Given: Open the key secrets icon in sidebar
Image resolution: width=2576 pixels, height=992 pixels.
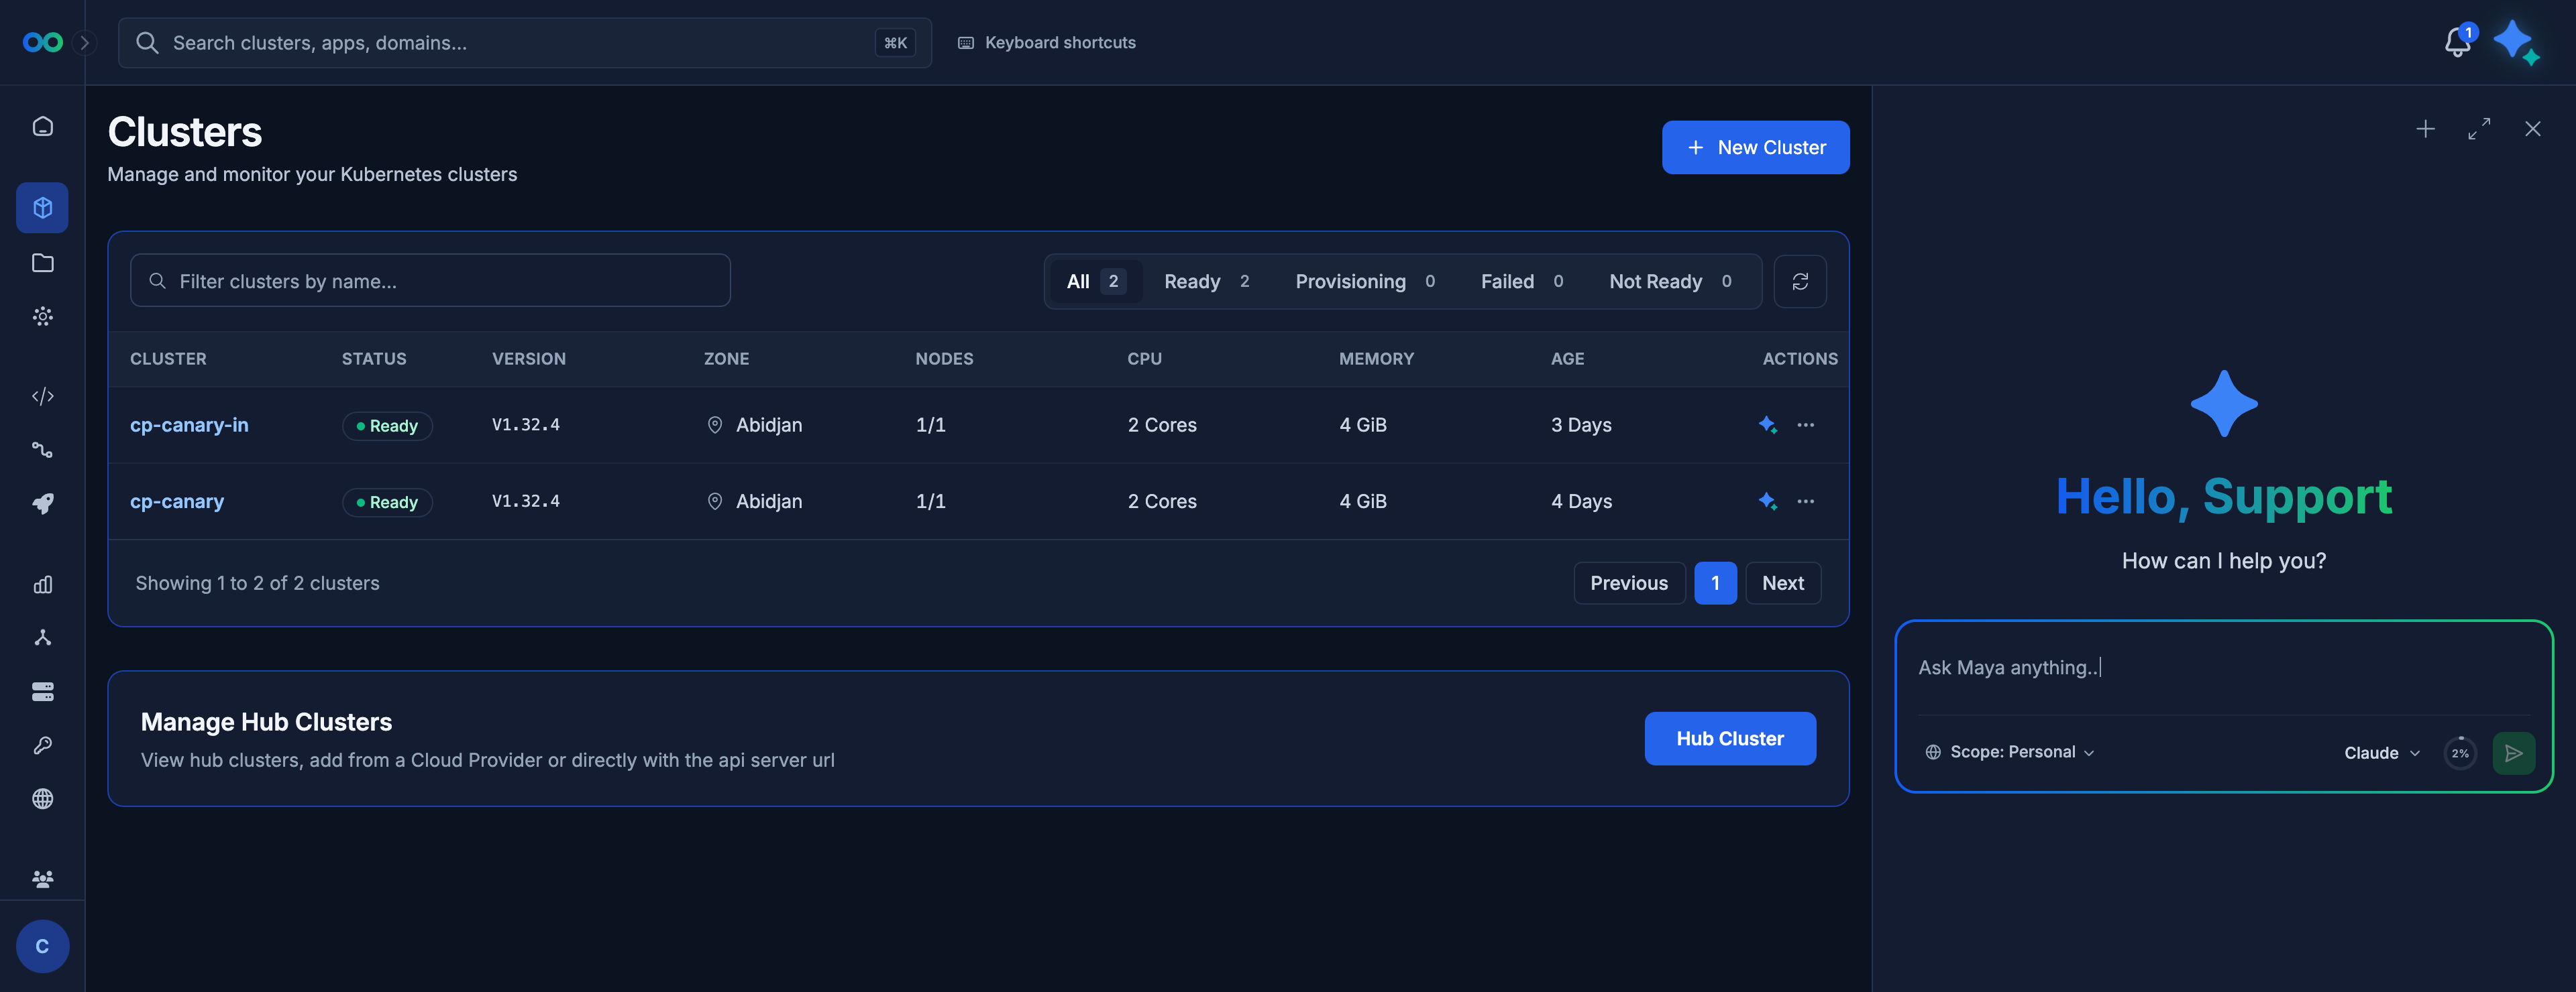Looking at the screenshot, I should point(42,745).
